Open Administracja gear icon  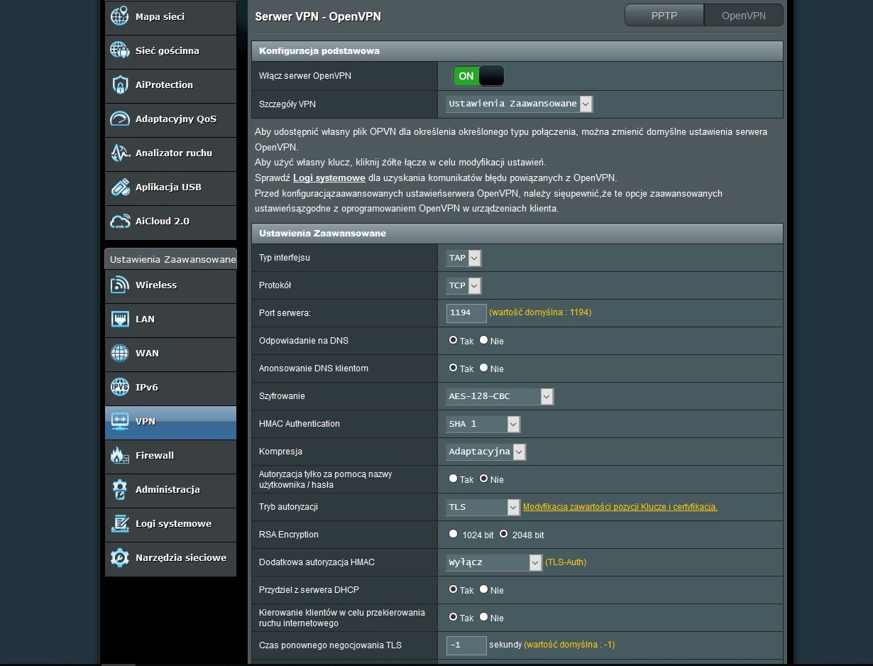coord(120,489)
